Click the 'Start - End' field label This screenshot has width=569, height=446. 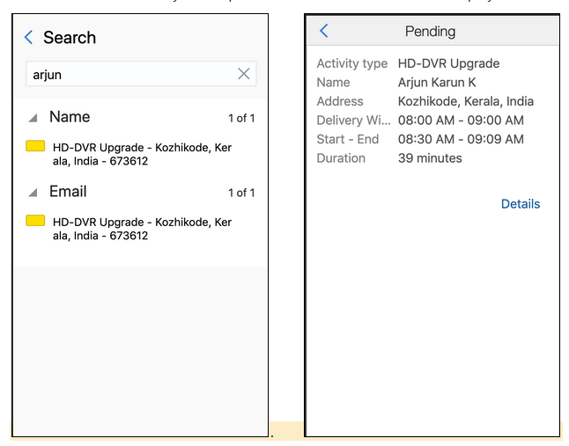tap(348, 139)
